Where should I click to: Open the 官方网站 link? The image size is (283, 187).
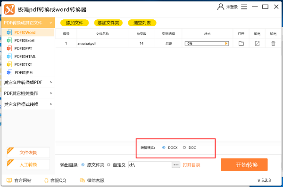click(x=23, y=180)
